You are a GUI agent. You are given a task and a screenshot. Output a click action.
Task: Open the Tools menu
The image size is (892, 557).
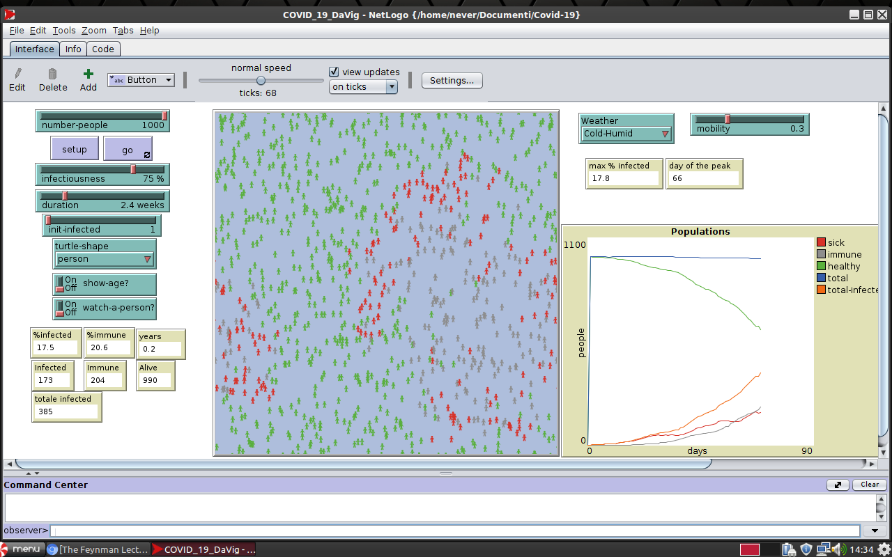[x=64, y=31]
